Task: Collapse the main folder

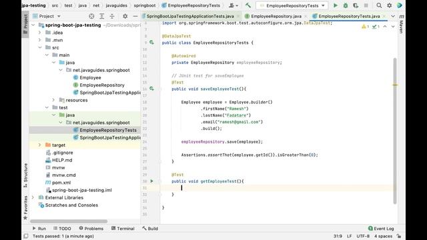Action: click(47, 55)
